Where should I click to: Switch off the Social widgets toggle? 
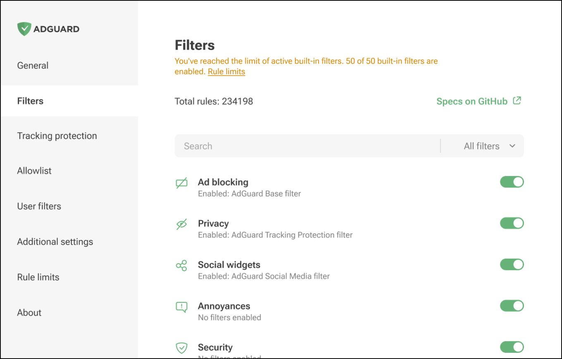click(512, 265)
